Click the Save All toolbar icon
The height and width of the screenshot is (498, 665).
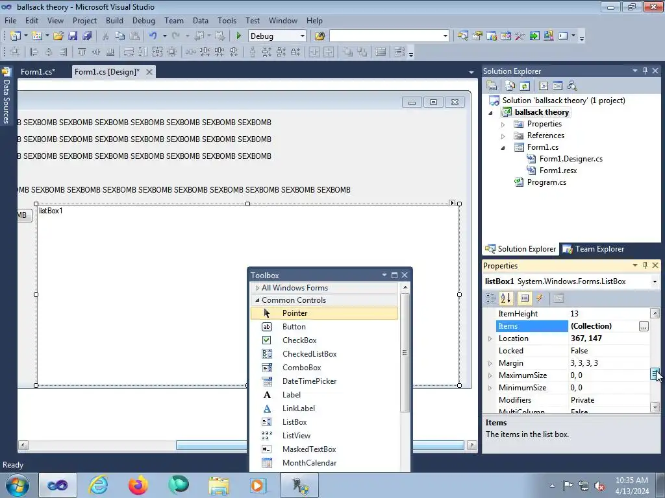[x=87, y=36]
